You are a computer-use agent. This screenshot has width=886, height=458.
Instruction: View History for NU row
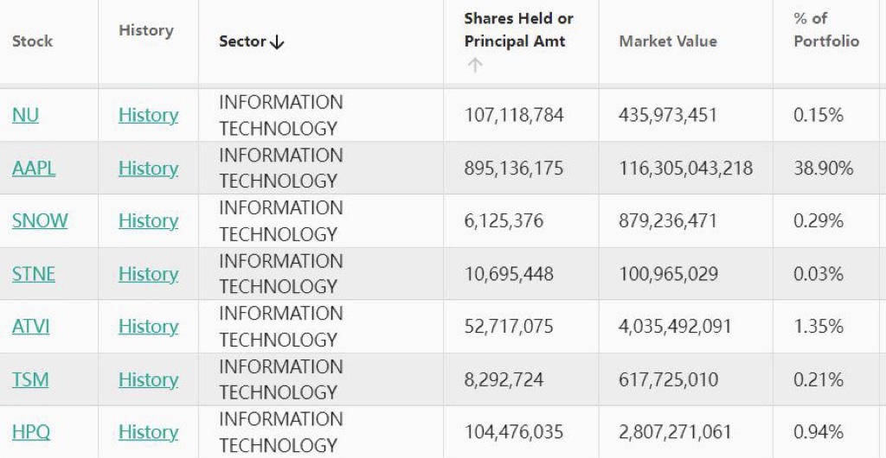148,115
